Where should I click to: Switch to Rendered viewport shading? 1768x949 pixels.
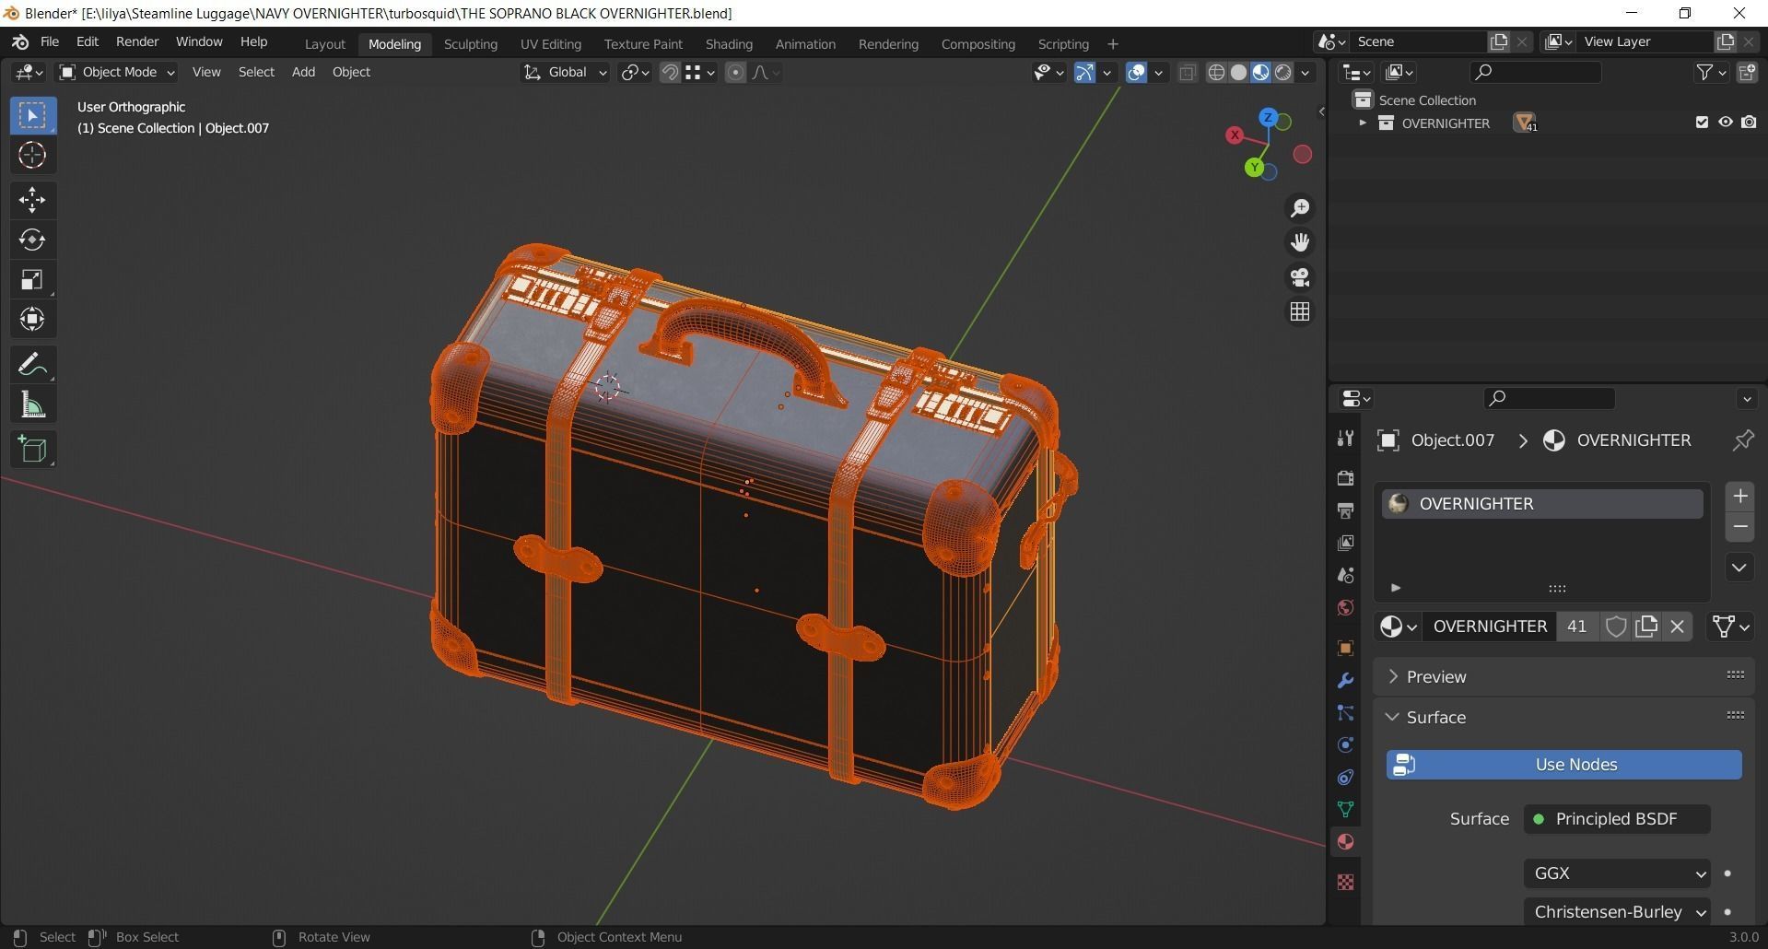pyautogui.click(x=1283, y=73)
